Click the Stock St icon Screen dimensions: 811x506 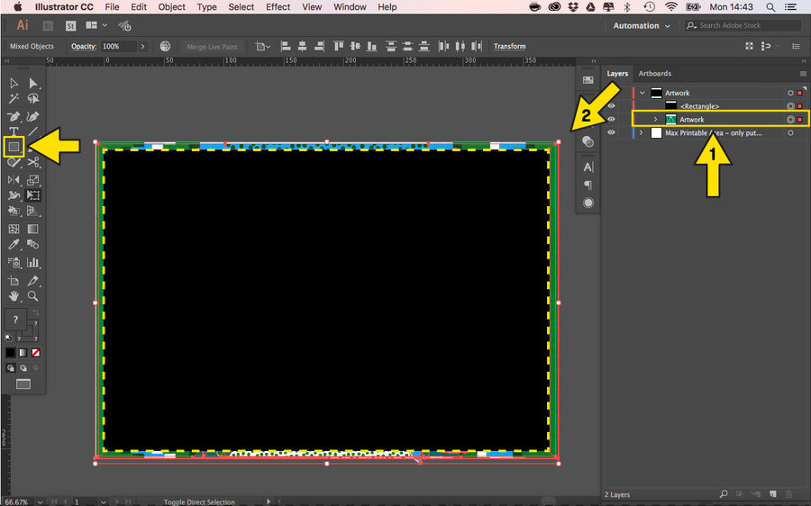(70, 26)
